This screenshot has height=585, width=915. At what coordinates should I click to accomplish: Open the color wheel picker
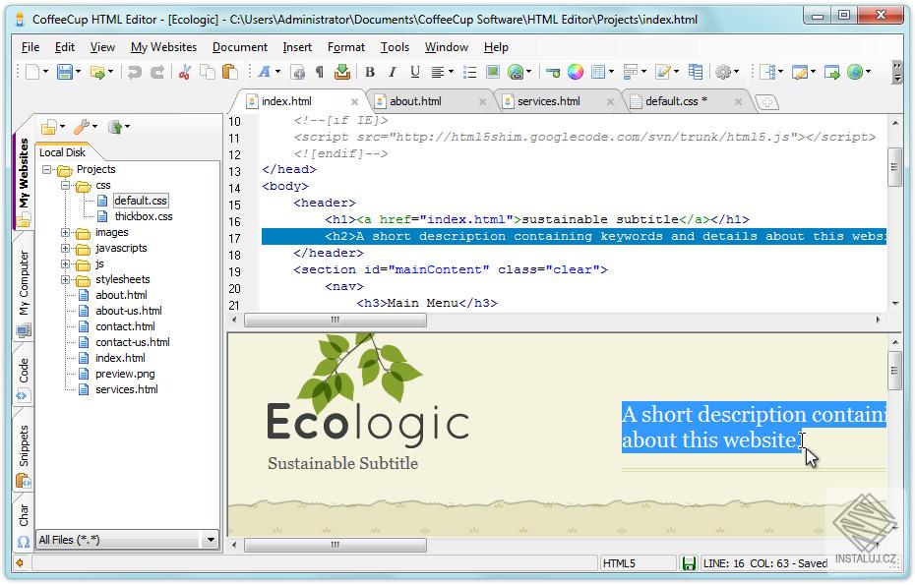point(574,72)
